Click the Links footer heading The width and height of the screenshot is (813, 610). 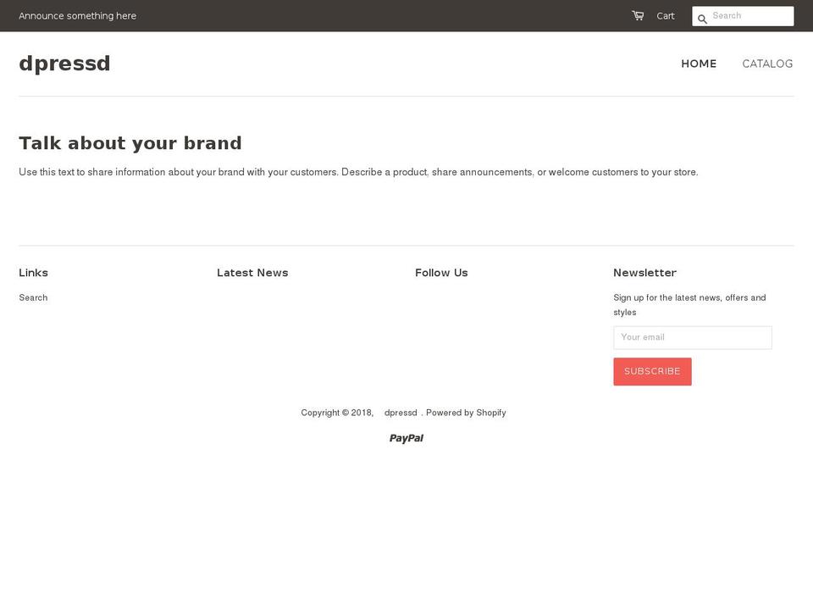(33, 273)
